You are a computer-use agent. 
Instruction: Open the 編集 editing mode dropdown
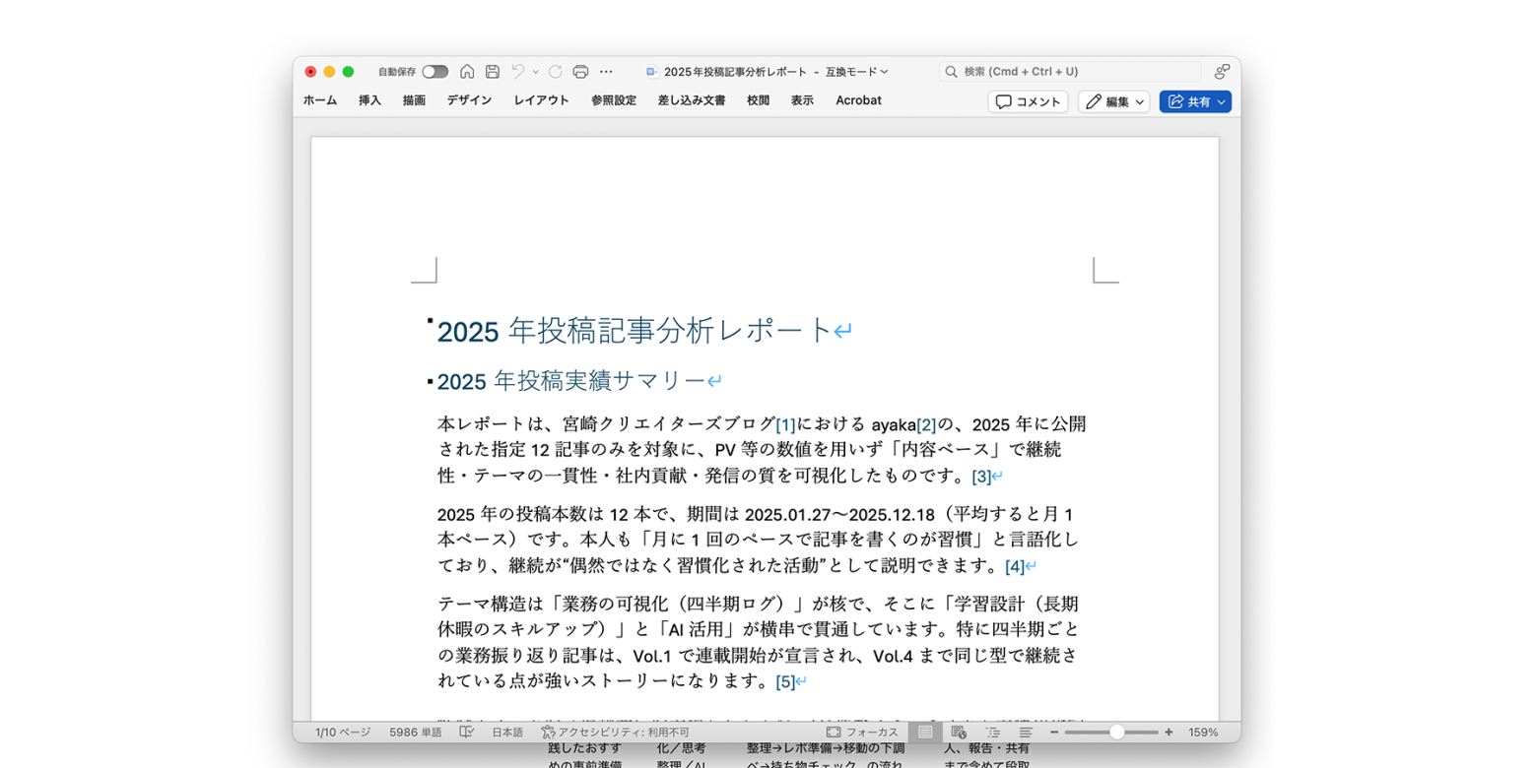pos(1113,101)
